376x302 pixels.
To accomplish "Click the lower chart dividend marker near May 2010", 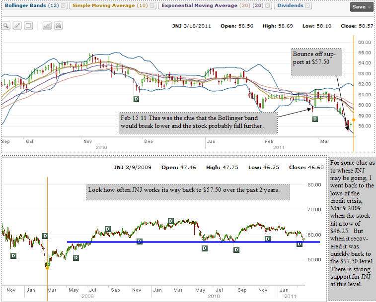I will (205, 248).
